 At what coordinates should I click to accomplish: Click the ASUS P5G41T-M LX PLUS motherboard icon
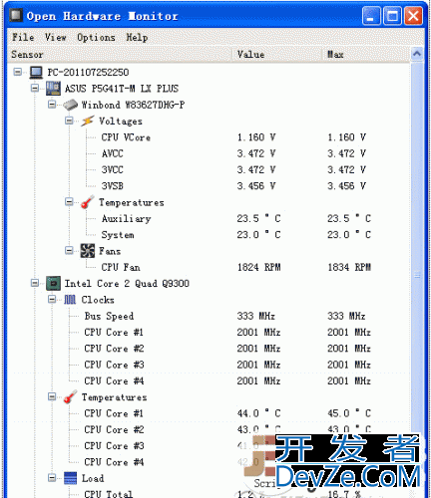53,89
